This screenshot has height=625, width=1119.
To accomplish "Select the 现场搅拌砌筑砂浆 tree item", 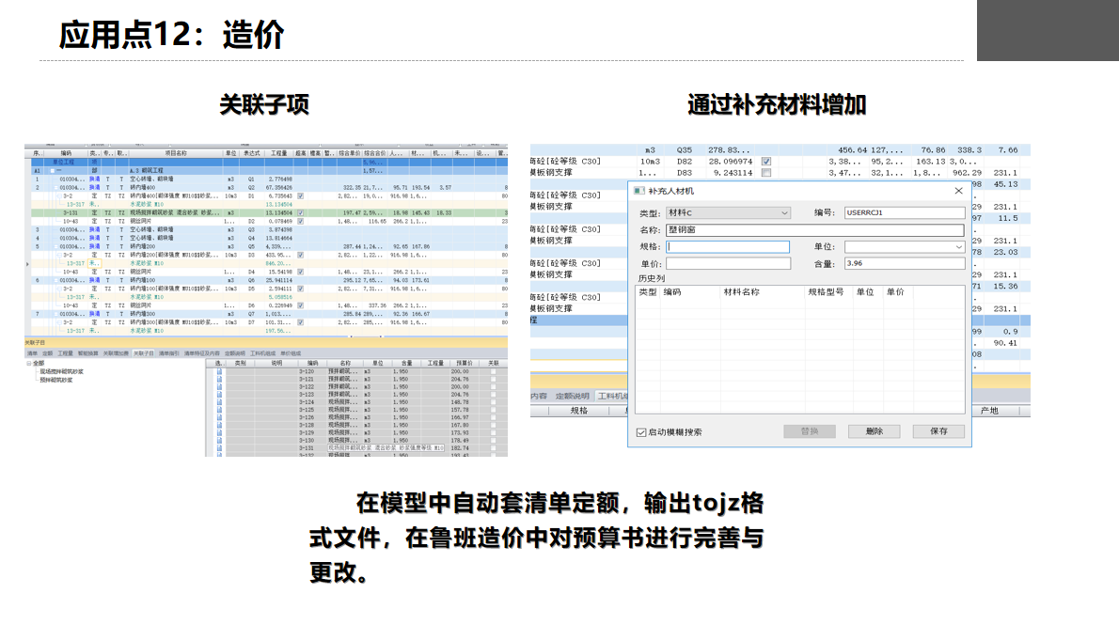I will click(x=62, y=371).
